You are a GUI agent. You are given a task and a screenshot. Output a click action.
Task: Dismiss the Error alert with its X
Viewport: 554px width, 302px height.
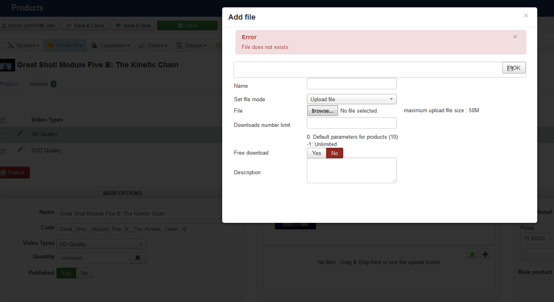tap(515, 37)
